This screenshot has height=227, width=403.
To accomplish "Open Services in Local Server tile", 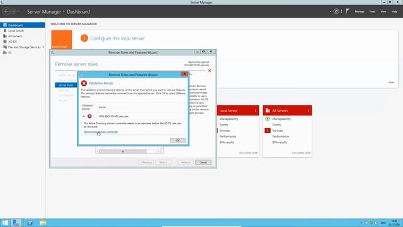I will click(225, 131).
